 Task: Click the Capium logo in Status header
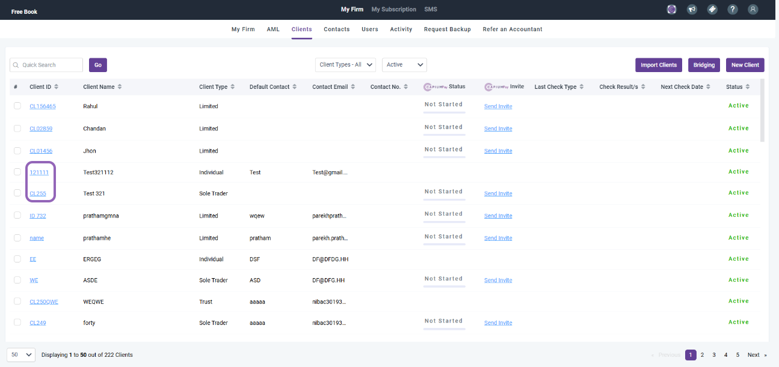point(436,86)
